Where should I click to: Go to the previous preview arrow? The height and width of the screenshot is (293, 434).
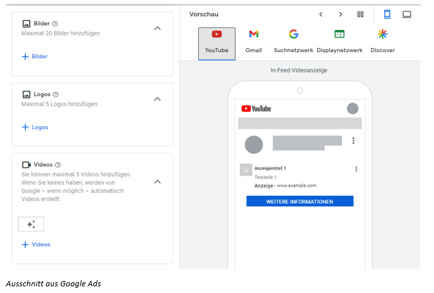coord(320,15)
